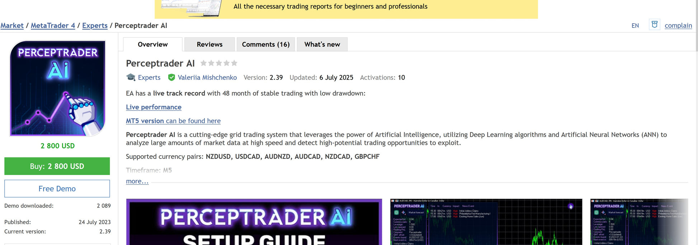Click the Perceptrader AI product logo
This screenshot has width=698, height=245.
point(57,88)
